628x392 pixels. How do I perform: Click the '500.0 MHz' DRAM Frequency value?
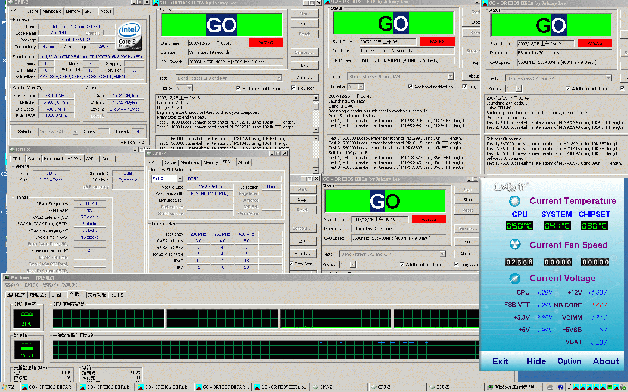pyautogui.click(x=90, y=203)
